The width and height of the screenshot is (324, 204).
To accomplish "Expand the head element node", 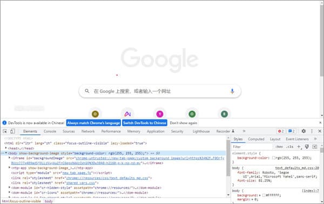I will coord(6,148).
